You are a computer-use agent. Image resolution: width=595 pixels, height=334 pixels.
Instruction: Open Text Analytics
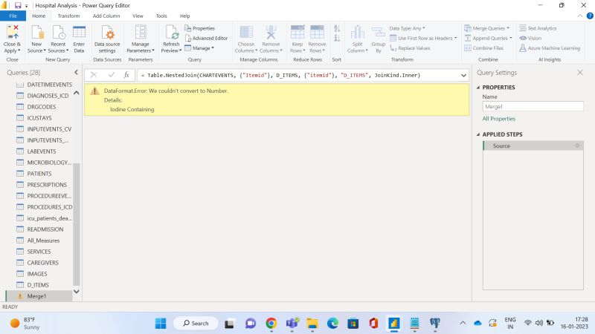coord(538,28)
